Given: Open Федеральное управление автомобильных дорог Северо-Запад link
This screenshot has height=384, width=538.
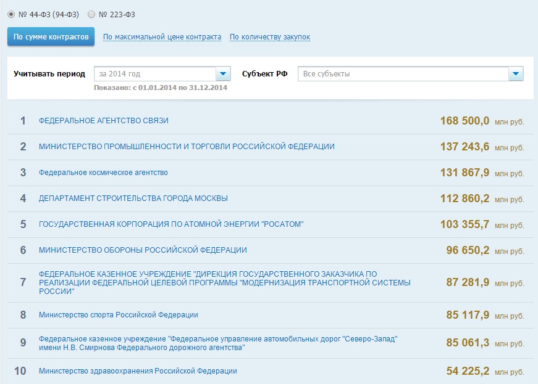Looking at the screenshot, I should click(218, 343).
